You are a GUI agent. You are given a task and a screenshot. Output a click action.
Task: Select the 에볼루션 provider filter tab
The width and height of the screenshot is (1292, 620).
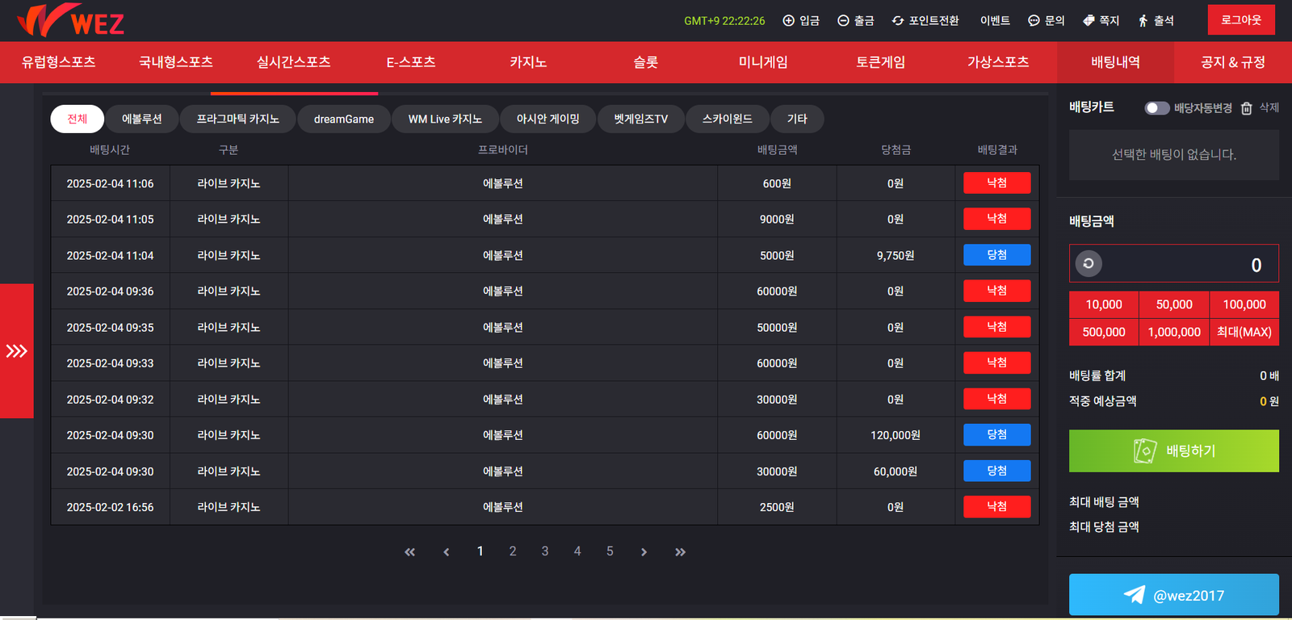click(x=142, y=119)
